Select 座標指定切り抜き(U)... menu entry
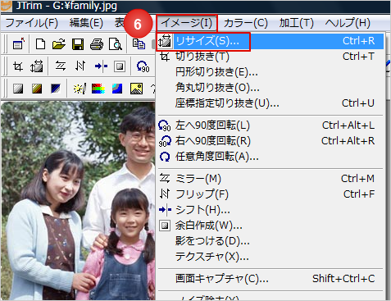391x301 pixels. 271,103
